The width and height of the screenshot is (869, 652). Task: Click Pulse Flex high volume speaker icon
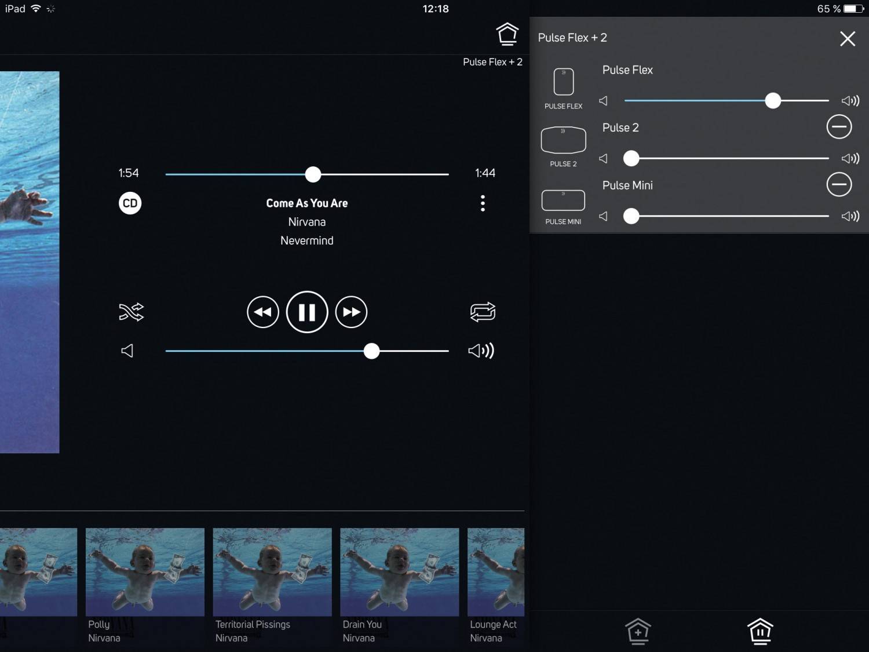point(850,101)
